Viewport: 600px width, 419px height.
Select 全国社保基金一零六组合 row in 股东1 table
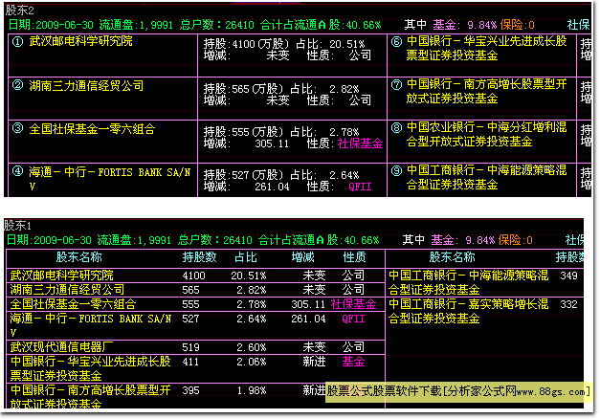coord(195,304)
